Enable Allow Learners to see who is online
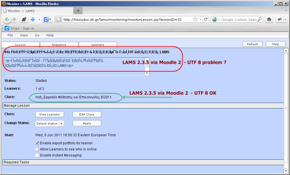 37,149
